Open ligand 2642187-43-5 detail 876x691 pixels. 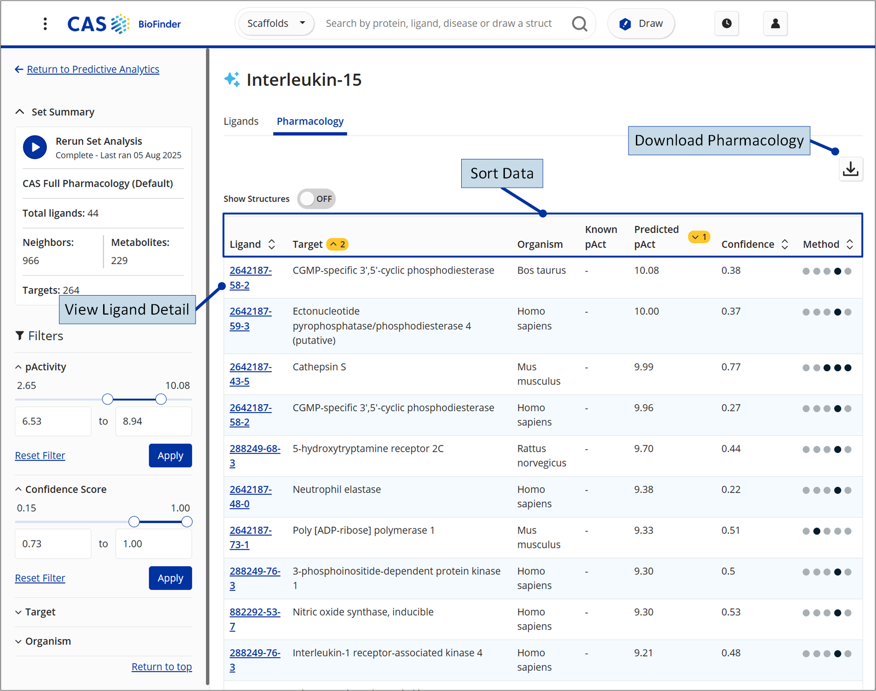click(250, 374)
